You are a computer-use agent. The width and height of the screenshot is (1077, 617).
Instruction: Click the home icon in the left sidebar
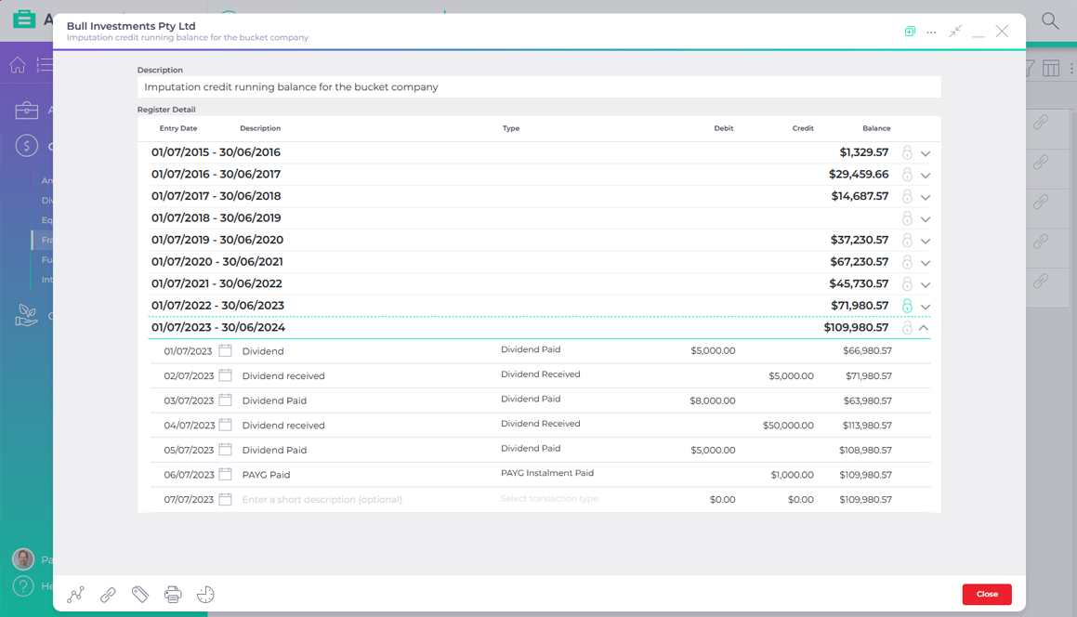point(17,64)
